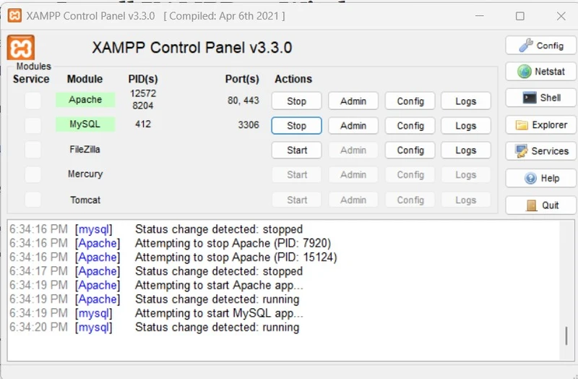Quit the XAMPP Control Panel

(540, 205)
